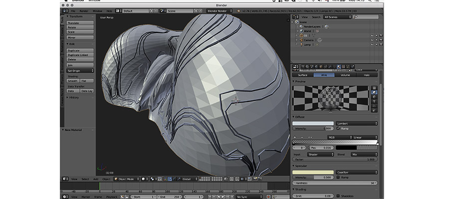Screen dimensions: 449x199
Task: Click the timeline editor type icon
Action: (x=65, y=197)
